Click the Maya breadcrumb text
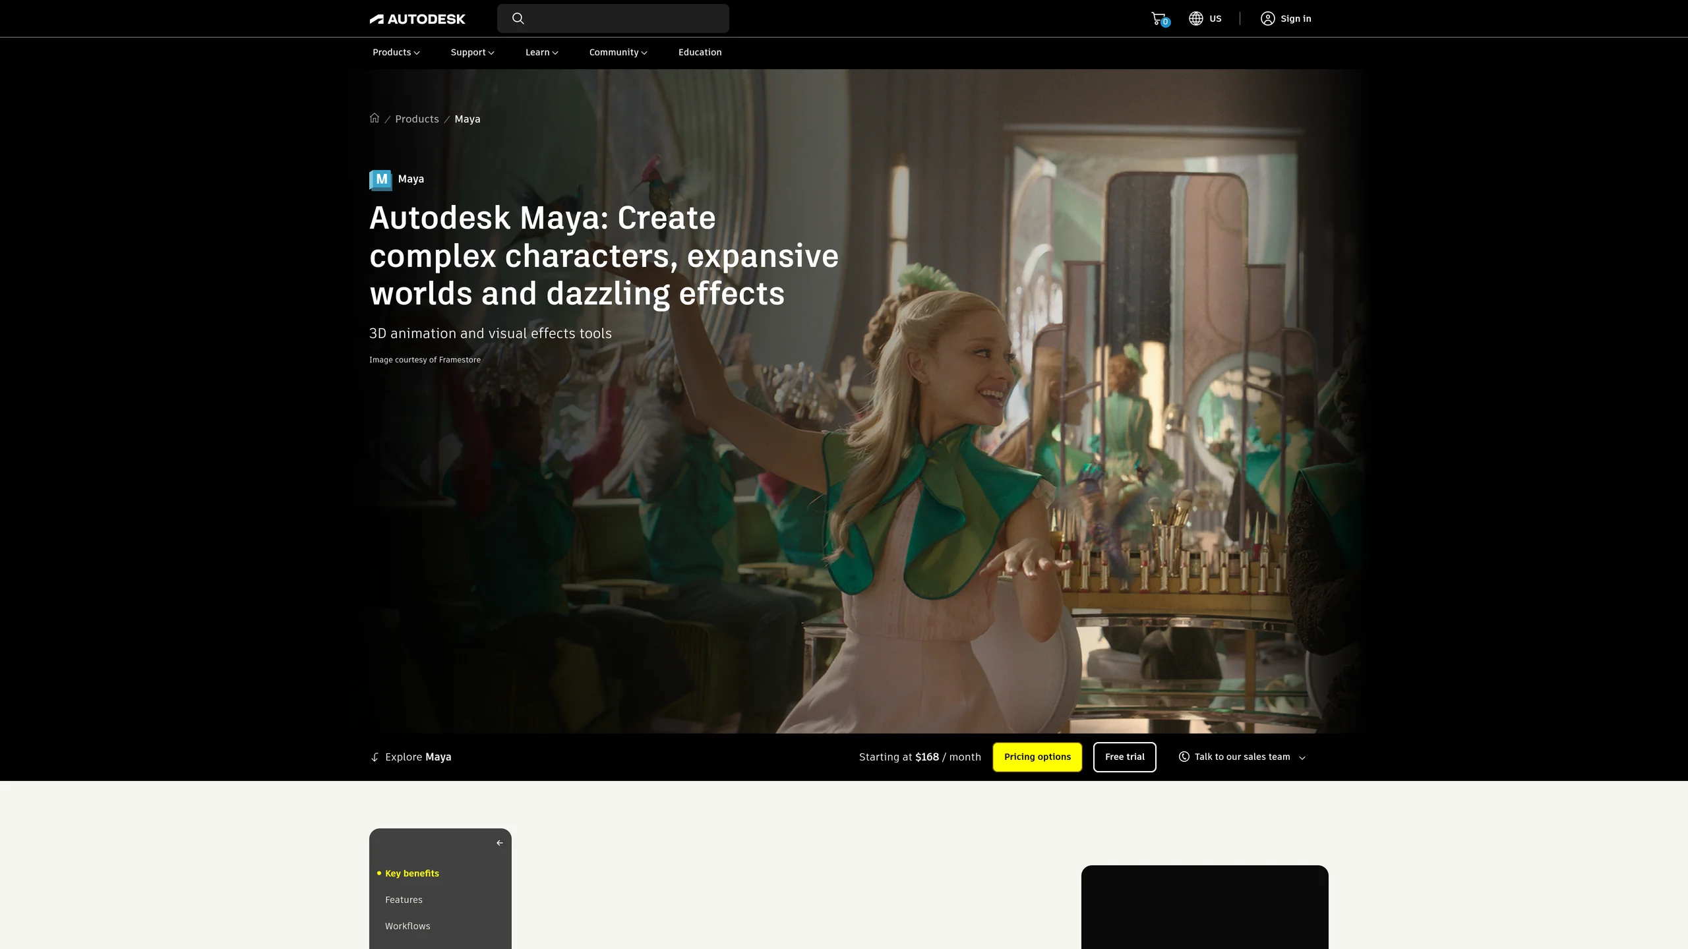 (x=467, y=119)
